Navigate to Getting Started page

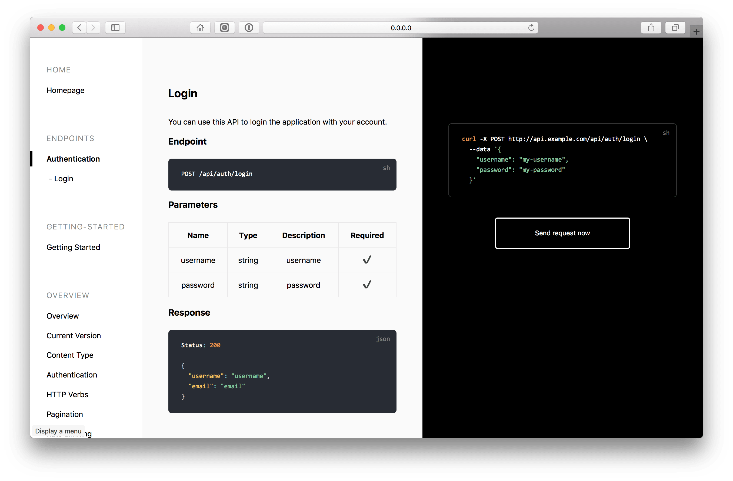click(73, 247)
